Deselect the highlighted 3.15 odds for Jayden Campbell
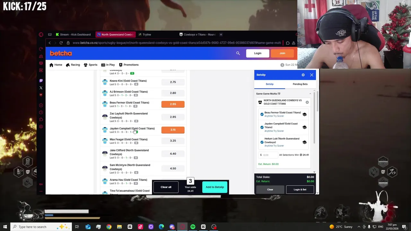Image resolution: width=411 pixels, height=231 pixels. click(x=173, y=130)
